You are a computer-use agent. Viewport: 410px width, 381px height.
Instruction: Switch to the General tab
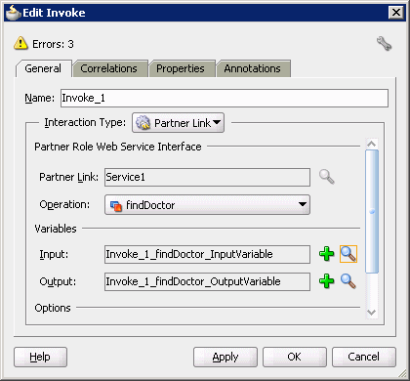coord(43,68)
